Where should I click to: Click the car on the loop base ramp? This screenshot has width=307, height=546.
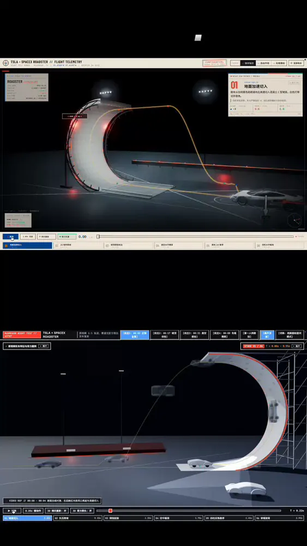(199, 464)
